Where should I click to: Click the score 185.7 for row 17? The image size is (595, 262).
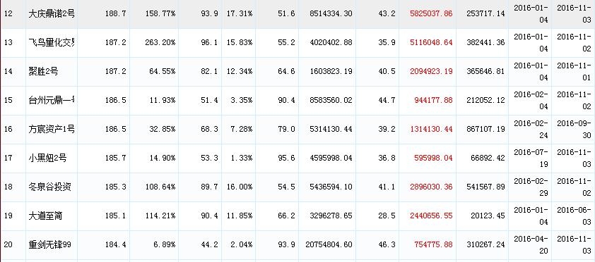pos(116,158)
